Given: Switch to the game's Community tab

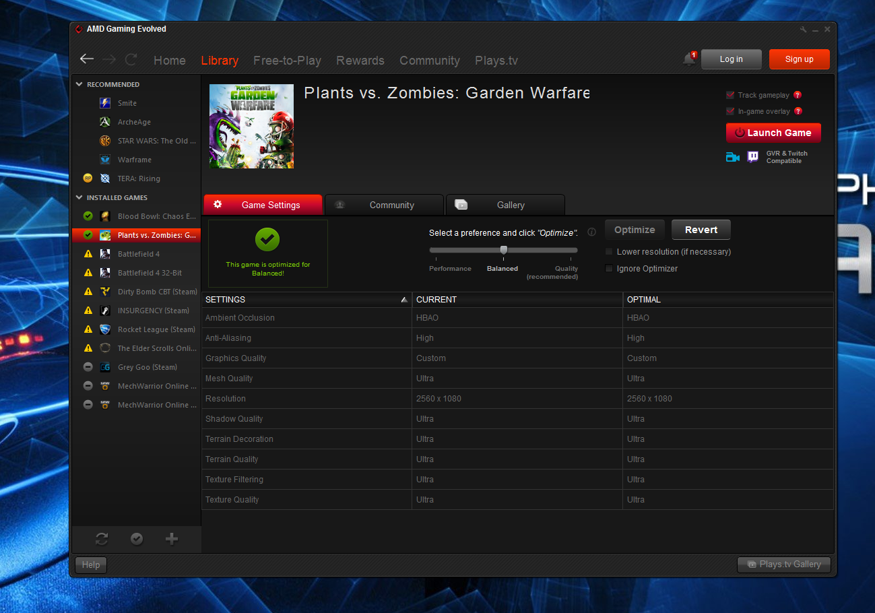Looking at the screenshot, I should click(x=385, y=205).
